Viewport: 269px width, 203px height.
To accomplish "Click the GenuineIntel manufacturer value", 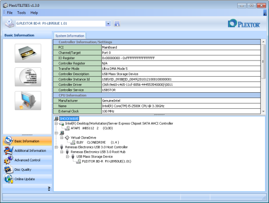I will (181, 101).
